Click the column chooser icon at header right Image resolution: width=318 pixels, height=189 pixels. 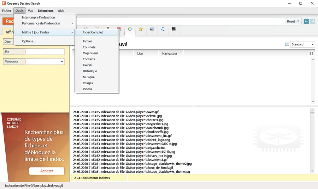(311, 54)
